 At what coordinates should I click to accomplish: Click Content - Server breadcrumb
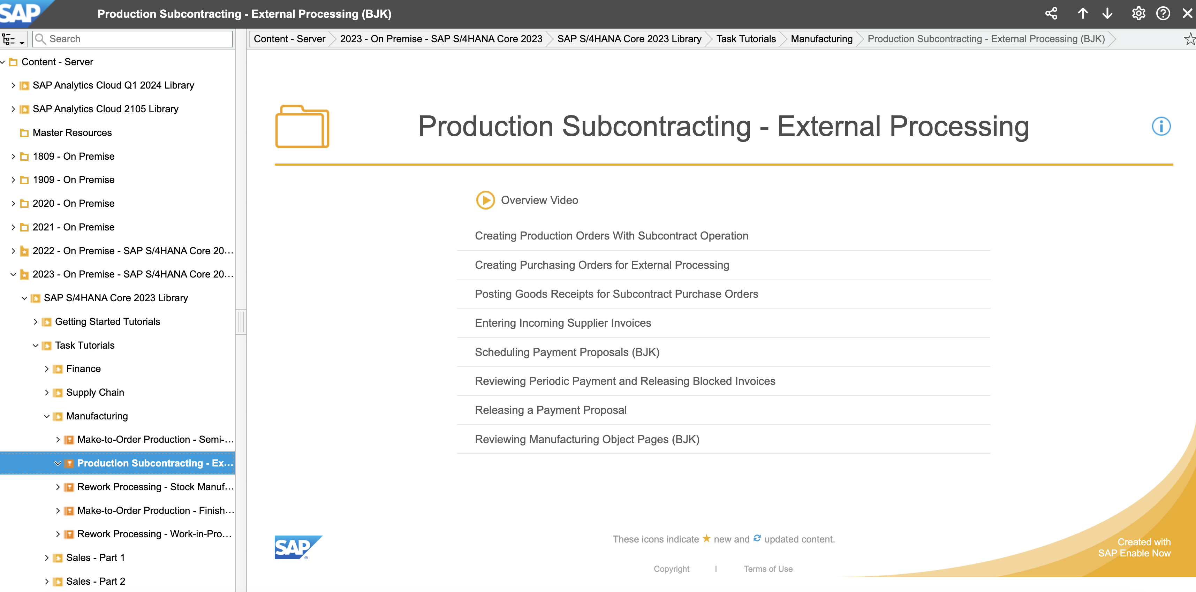(289, 39)
